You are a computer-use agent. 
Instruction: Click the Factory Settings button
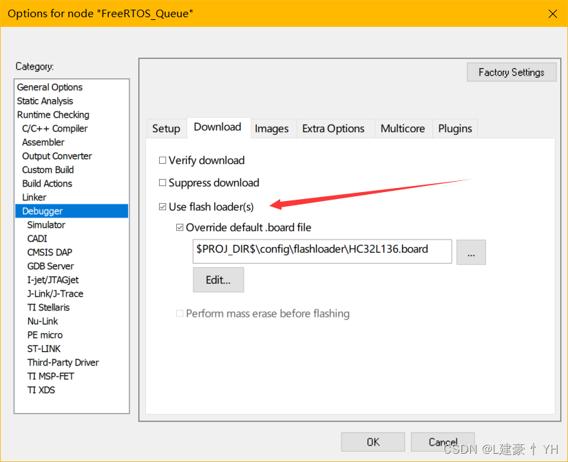point(512,72)
